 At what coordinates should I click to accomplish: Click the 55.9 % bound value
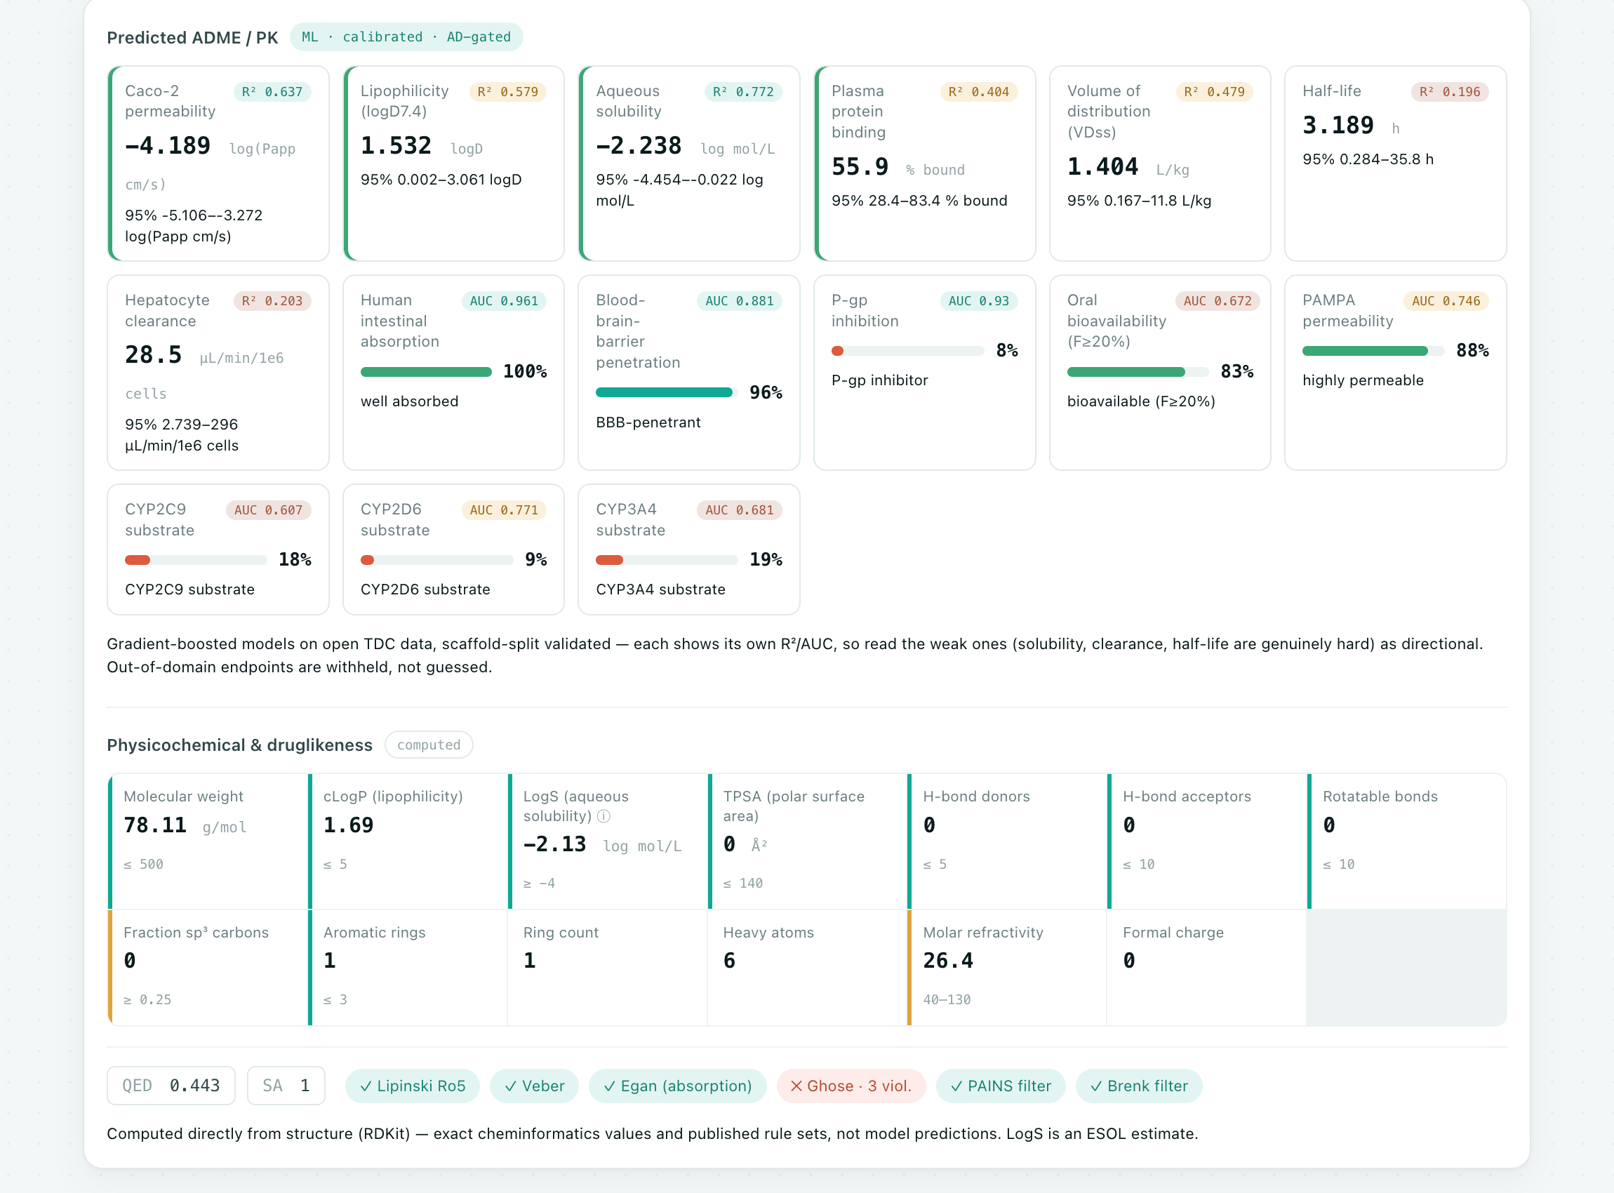pyautogui.click(x=860, y=167)
